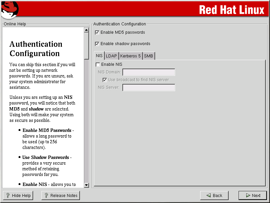The width and height of the screenshot is (270, 203).
Task: Check the Enable NIS checkbox
Action: tap(98, 64)
